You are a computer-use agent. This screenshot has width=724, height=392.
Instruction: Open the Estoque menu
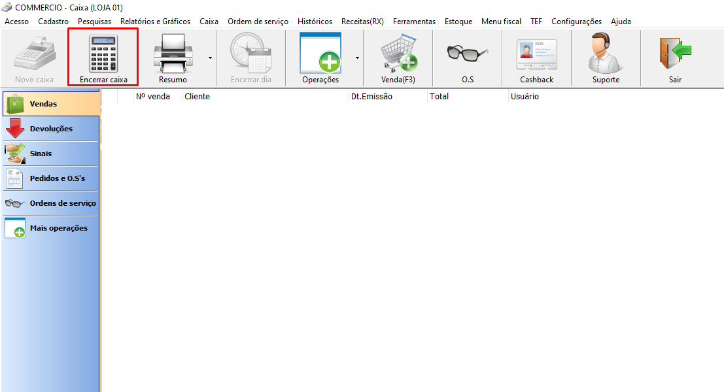pyautogui.click(x=458, y=21)
